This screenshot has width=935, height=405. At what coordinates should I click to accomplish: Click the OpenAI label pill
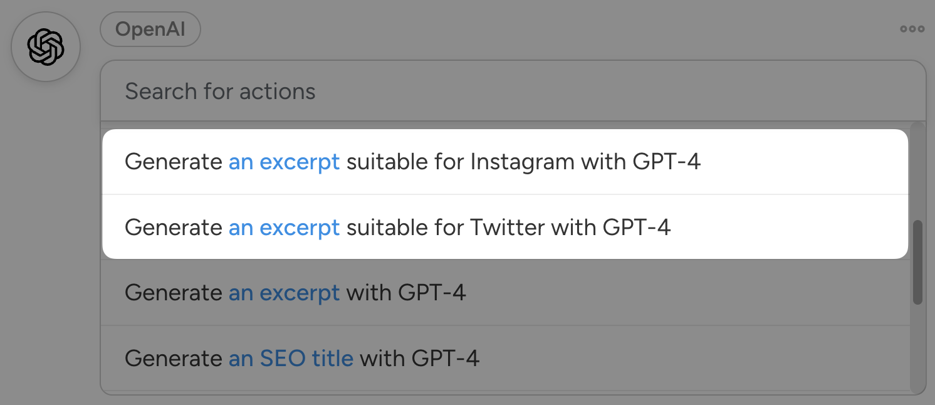[150, 29]
